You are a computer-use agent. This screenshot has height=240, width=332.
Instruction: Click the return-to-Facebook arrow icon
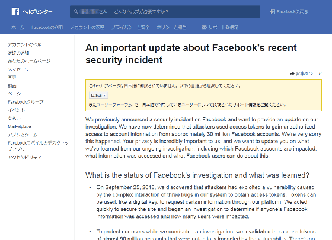pyautogui.click(x=273, y=12)
